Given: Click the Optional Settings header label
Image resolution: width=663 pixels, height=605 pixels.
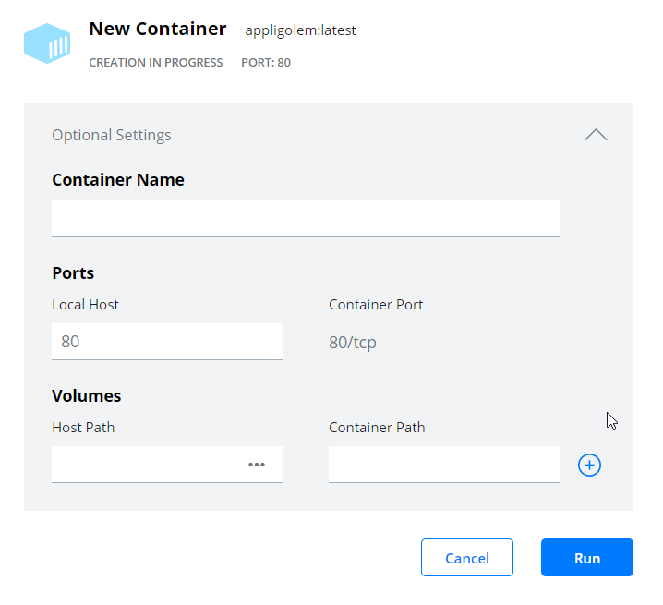Looking at the screenshot, I should coord(112,135).
